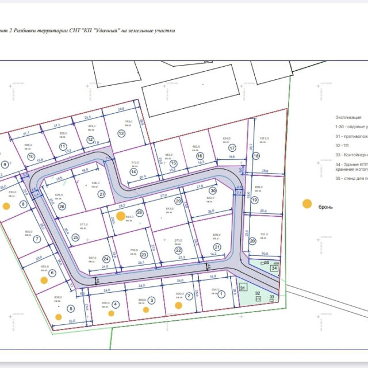Screen dimensions: 368x368
Task: Click dimension '14,2' below plot 21
Action: click(x=213, y=254)
